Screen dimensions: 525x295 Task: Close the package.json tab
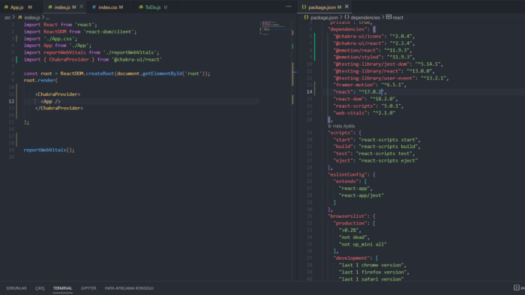(x=346, y=7)
